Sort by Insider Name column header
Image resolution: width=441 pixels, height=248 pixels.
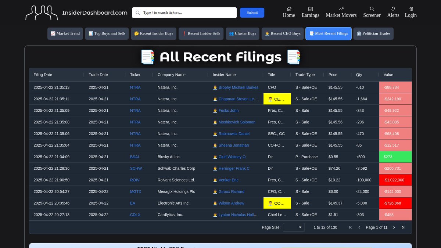pos(224,75)
